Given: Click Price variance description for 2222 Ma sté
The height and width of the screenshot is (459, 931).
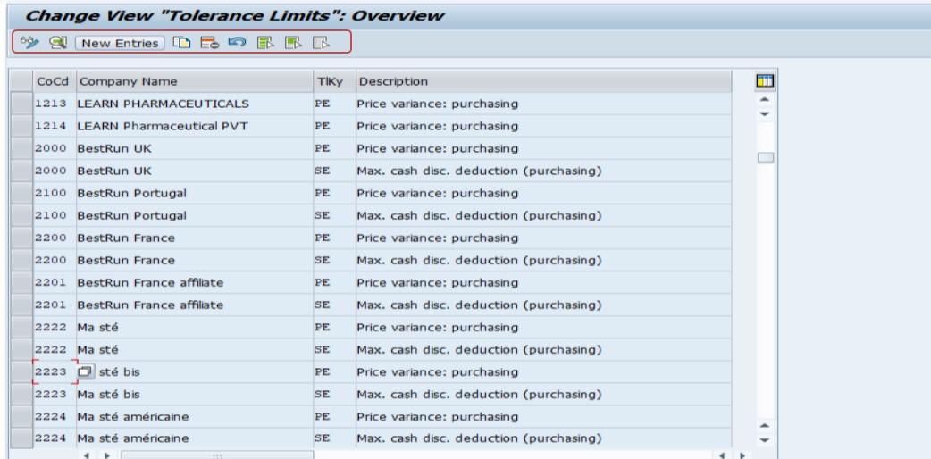Looking at the screenshot, I should tap(543, 327).
